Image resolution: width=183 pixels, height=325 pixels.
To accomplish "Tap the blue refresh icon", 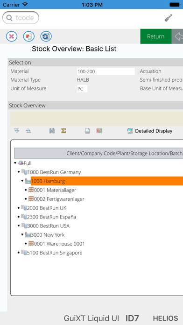I will pyautogui.click(x=46, y=37).
